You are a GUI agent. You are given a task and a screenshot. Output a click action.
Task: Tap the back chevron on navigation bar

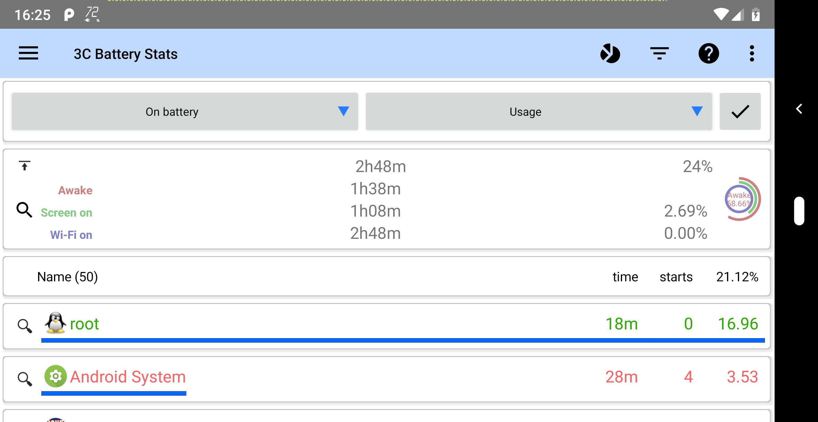(799, 109)
